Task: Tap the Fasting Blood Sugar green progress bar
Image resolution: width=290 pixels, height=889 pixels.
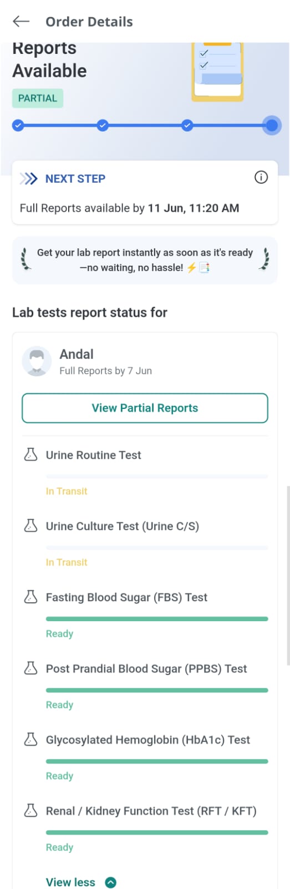Action: pos(157,619)
